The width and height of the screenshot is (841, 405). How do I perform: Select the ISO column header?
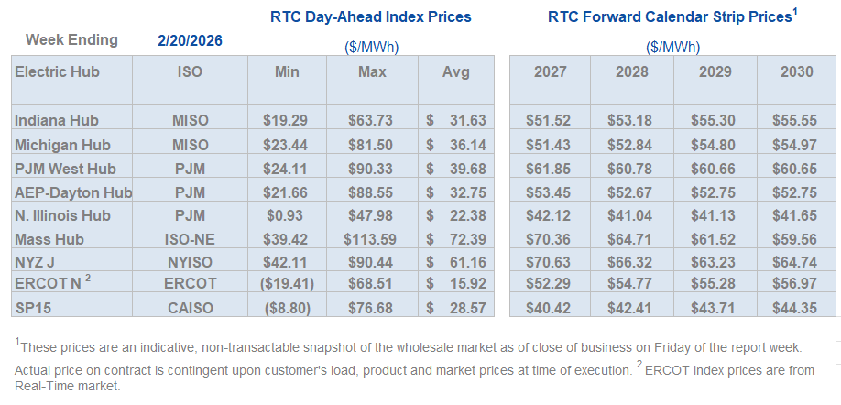point(190,71)
